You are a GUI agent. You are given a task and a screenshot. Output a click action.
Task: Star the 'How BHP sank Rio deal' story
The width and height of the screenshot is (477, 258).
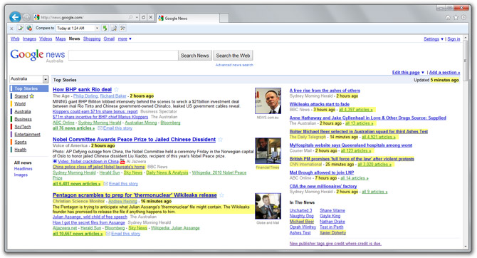[117, 90]
